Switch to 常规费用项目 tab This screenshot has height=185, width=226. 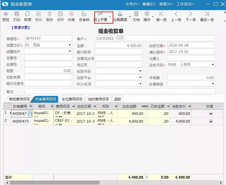tap(19, 99)
